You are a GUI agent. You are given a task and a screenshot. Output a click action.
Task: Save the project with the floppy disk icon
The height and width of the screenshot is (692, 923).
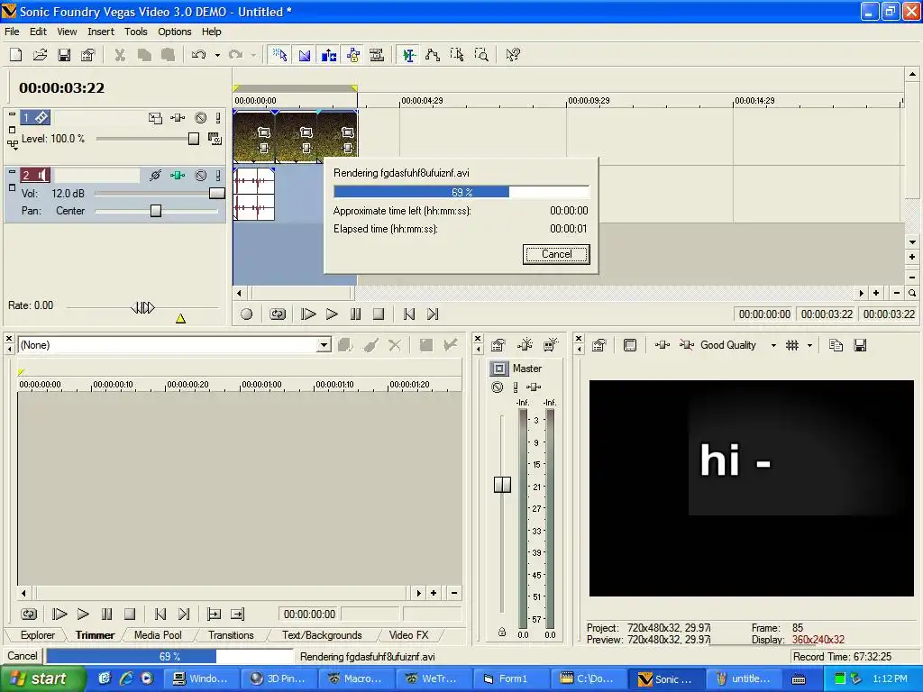coord(64,55)
